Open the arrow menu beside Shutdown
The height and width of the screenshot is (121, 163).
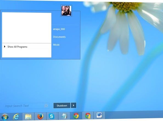(x=74, y=105)
